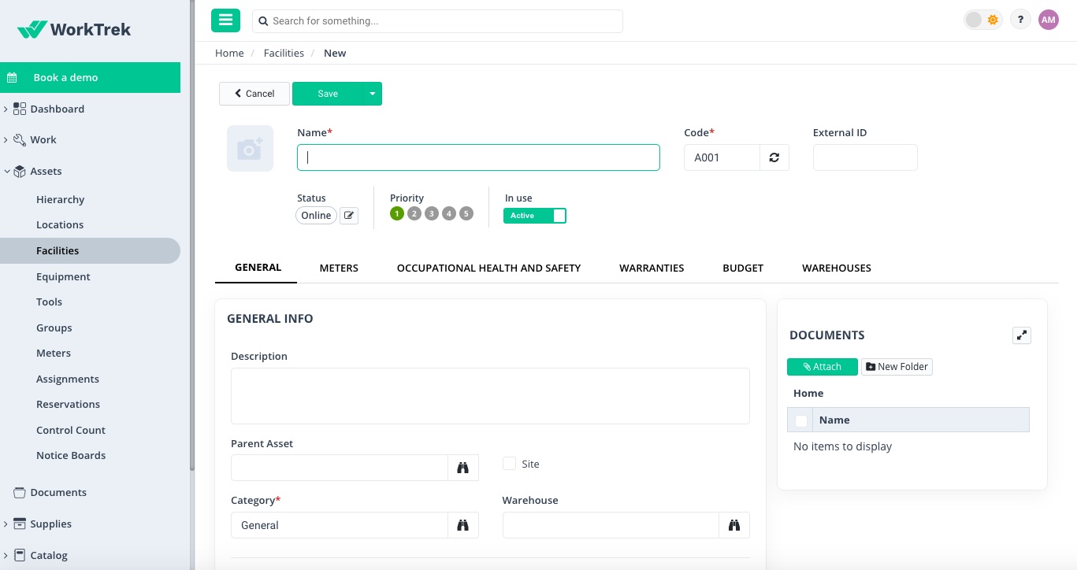Check the Site checkbox
The image size is (1077, 570).
pyautogui.click(x=509, y=464)
